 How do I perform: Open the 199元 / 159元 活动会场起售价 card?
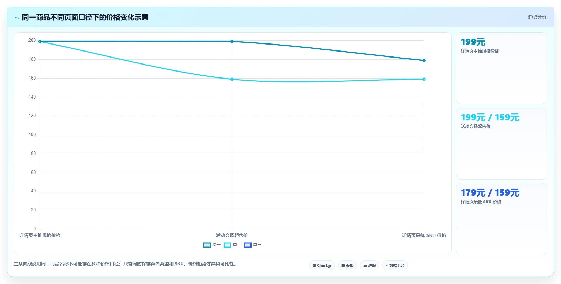click(502, 144)
